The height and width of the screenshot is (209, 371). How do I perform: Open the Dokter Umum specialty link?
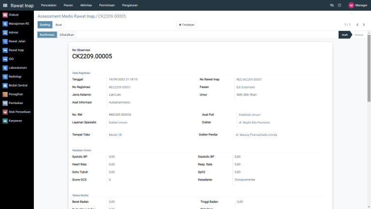118,122
